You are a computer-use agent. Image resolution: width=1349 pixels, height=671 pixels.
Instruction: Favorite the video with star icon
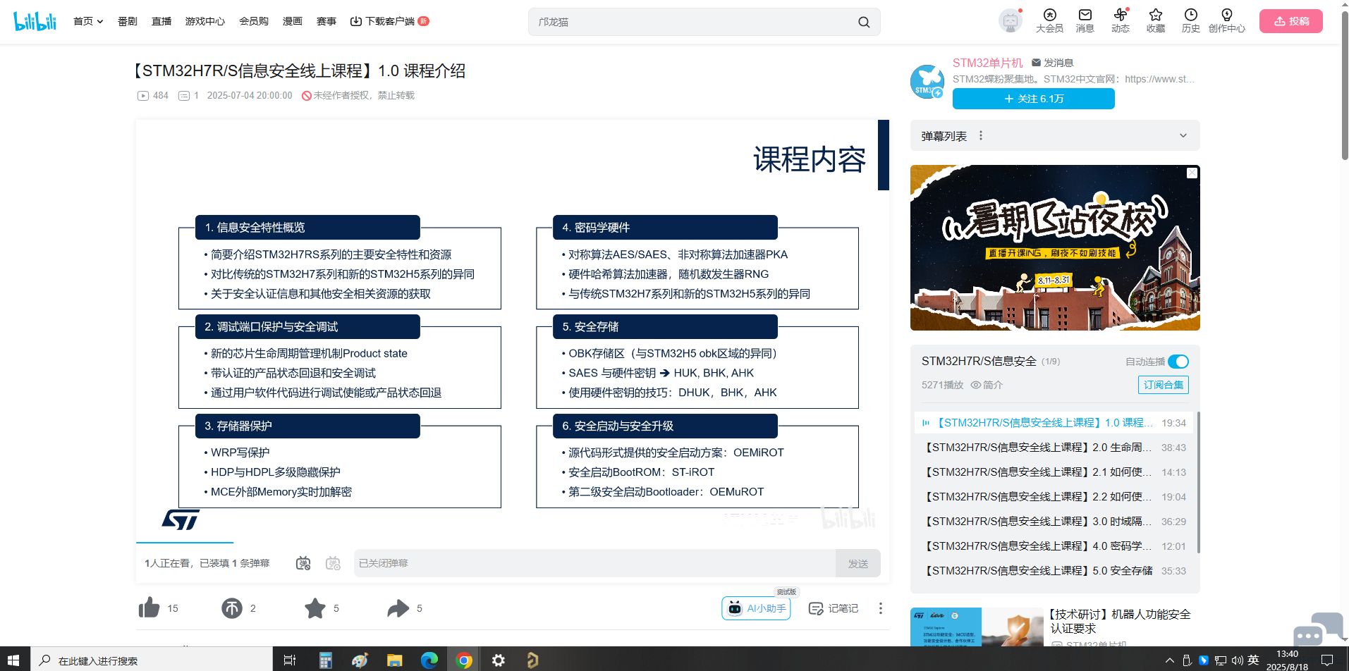coord(315,608)
